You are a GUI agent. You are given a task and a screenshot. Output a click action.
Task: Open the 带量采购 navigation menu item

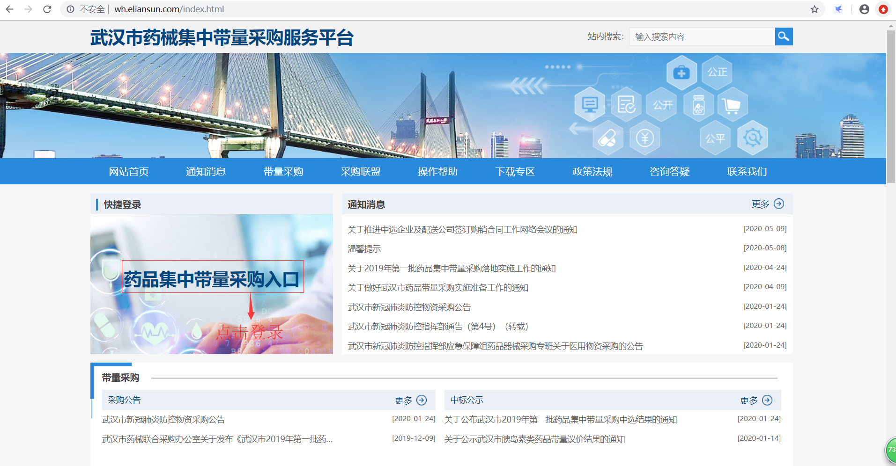point(283,172)
